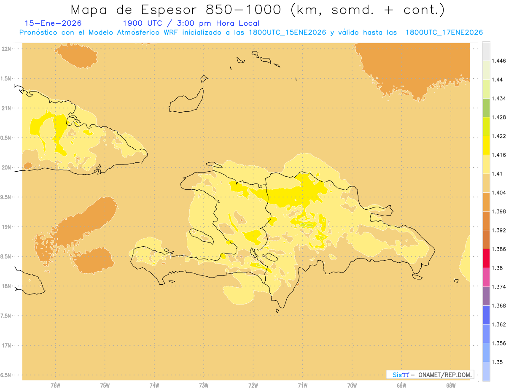Select the date label '15-Ene-2026'
506x391 pixels.
(x=53, y=24)
